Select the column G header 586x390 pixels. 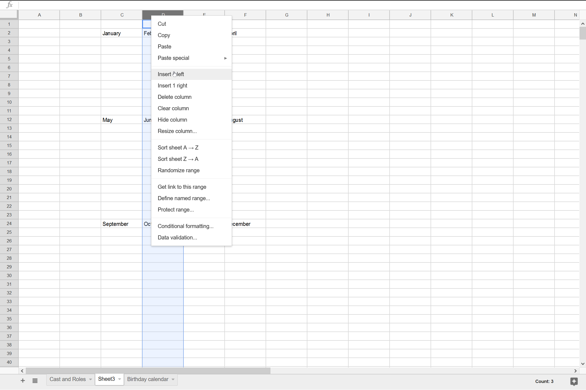[x=286, y=15]
